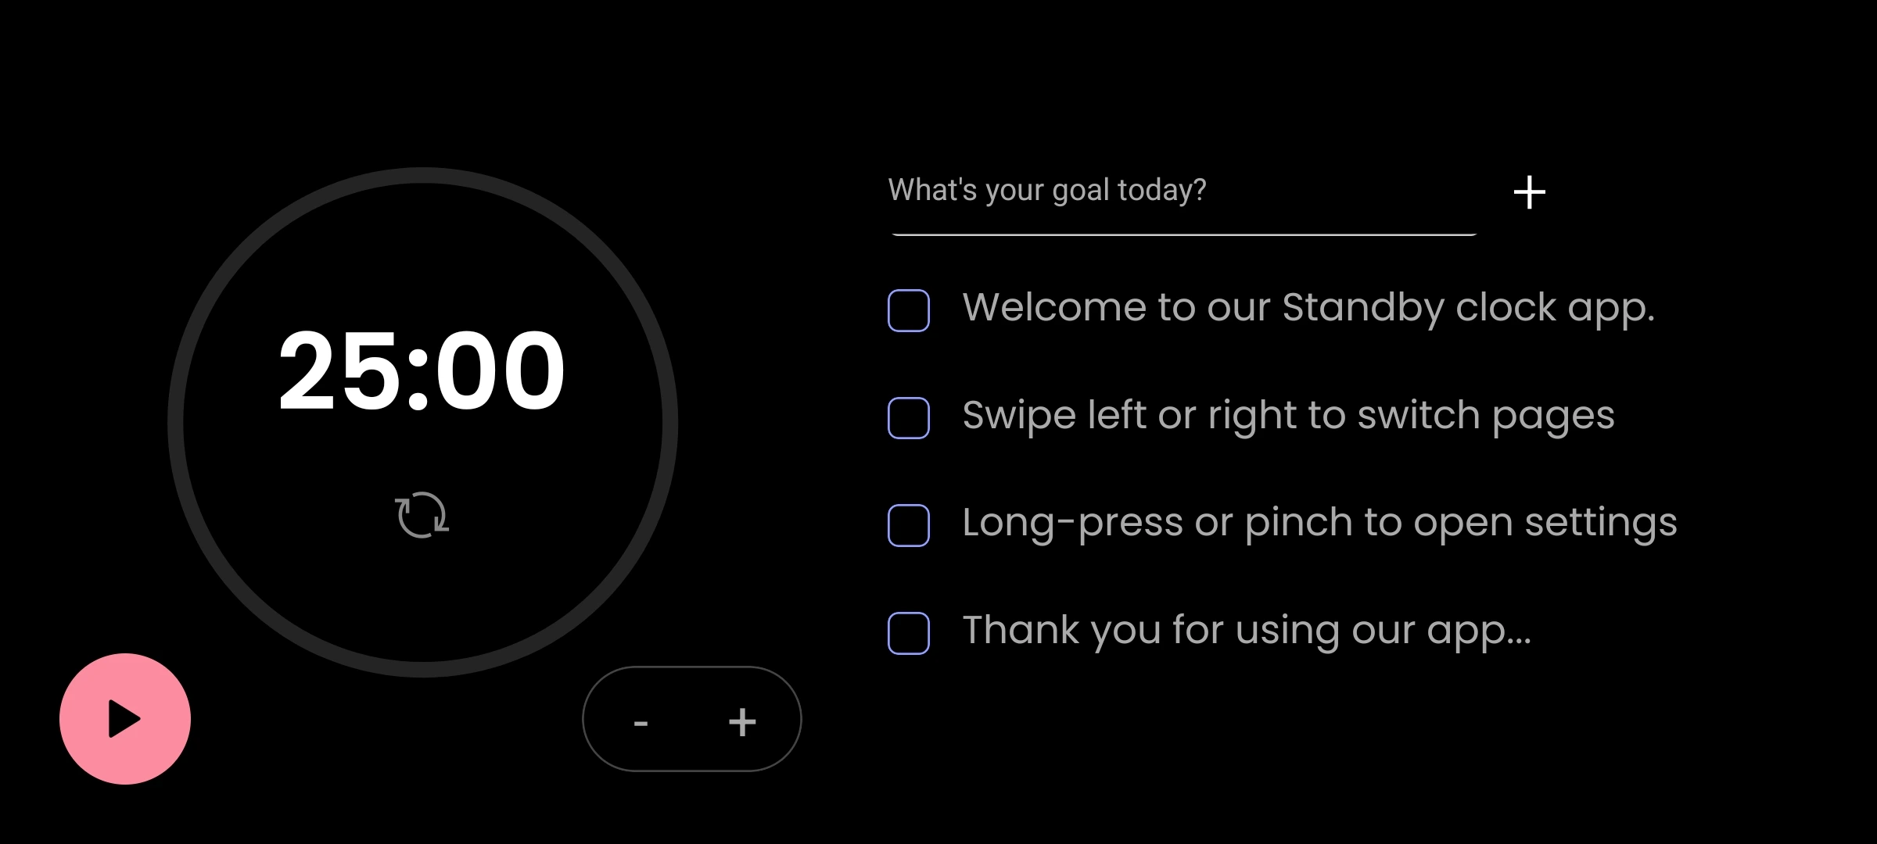Mark "Long-press or pinch" task as done
Viewport: 1877px width, 844px height.
(x=909, y=525)
